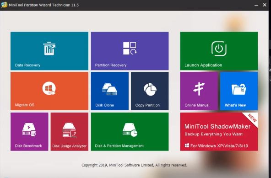Click the NEW corner ribbon on ShadowMaker tile
The height and width of the screenshot is (178, 271).
[252, 118]
